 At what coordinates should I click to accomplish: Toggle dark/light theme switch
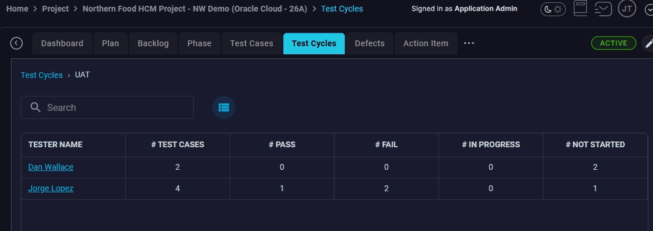point(553,9)
